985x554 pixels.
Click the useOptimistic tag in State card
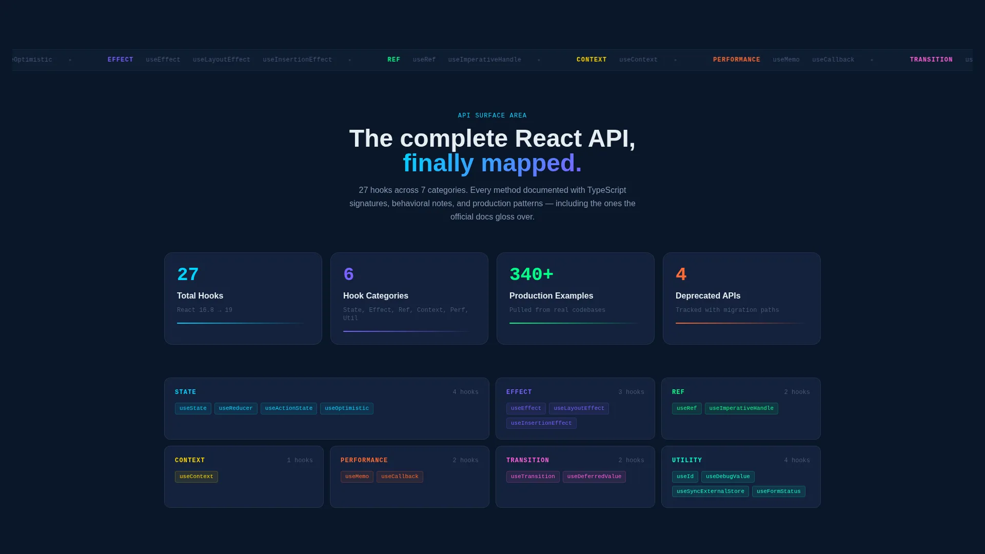(347, 408)
